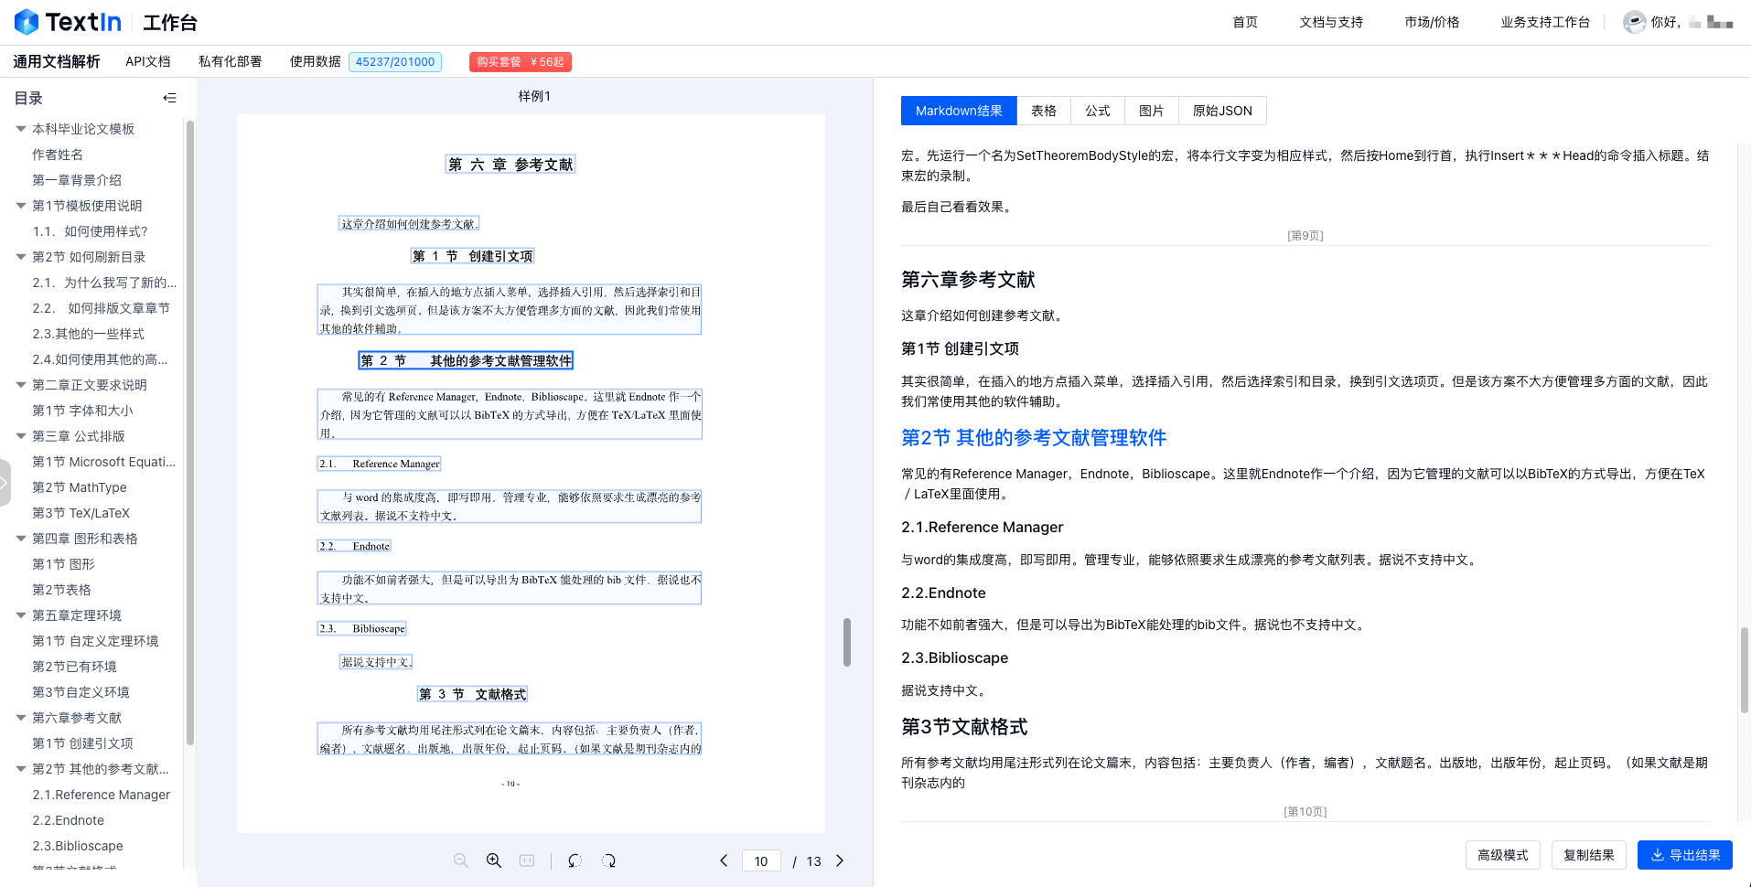Collapse the 第三章 公式排版 section
Image resolution: width=1751 pixels, height=887 pixels.
pos(21,436)
